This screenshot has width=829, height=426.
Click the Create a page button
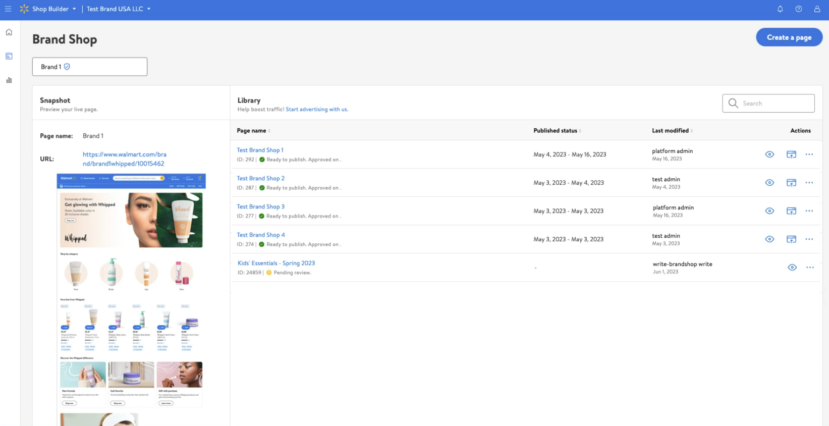[x=789, y=37]
